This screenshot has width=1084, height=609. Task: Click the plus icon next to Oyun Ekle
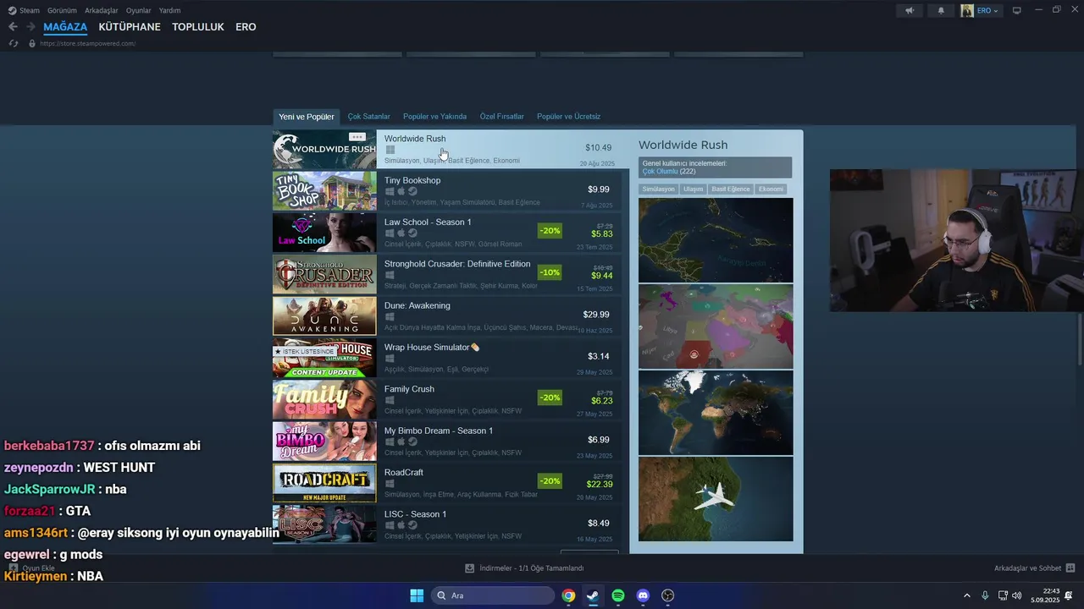tap(13, 568)
